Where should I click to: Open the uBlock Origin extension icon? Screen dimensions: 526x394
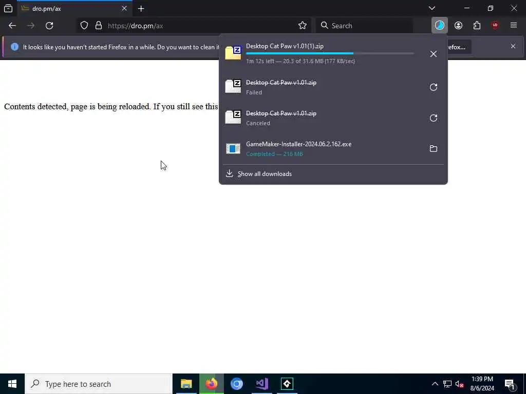[x=495, y=26]
